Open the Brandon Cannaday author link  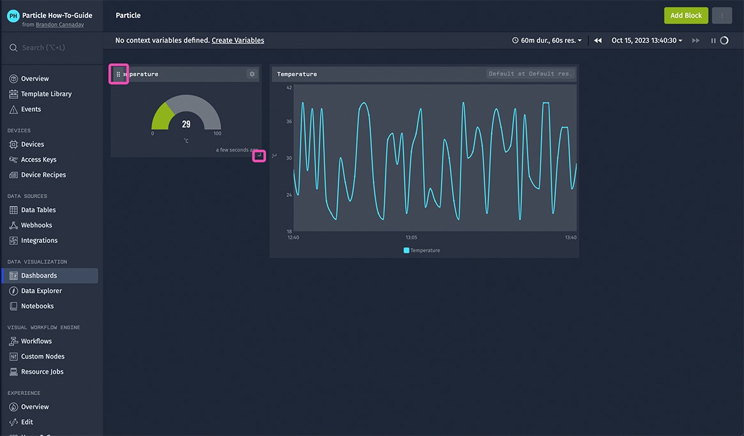60,25
